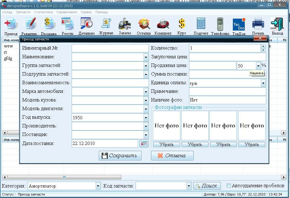
Task: Expand the Единица оплаты dropdown
Action: (263, 83)
